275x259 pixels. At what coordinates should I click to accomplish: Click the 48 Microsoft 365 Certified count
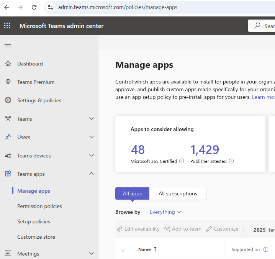(138, 150)
